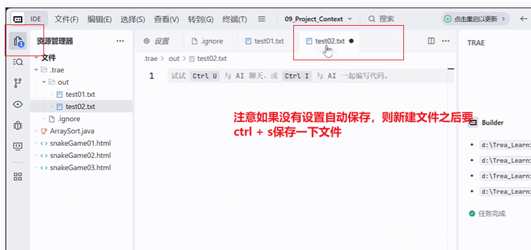The image size is (531, 250).
Task: Open the Search sidebar icon
Action: coord(18,62)
